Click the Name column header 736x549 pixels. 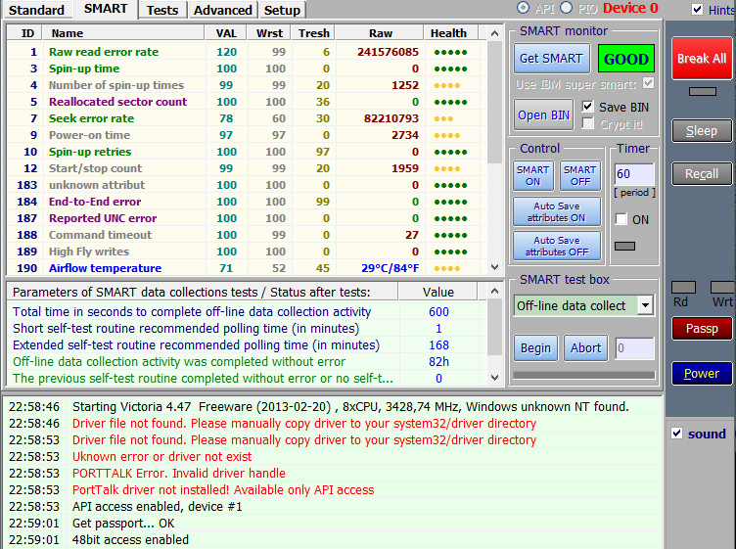123,33
